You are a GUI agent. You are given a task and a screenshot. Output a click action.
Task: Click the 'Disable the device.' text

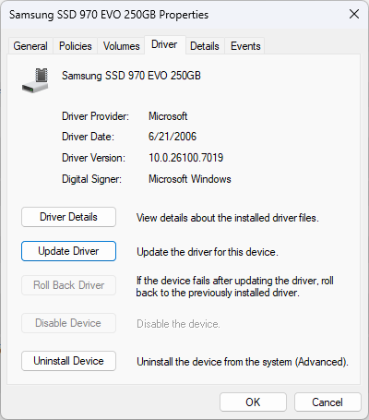[178, 324]
